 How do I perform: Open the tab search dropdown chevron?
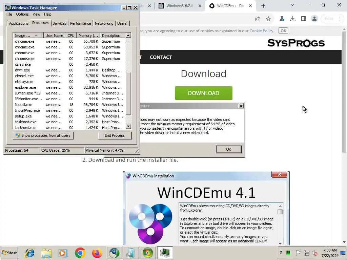pyautogui.click(x=292, y=5)
